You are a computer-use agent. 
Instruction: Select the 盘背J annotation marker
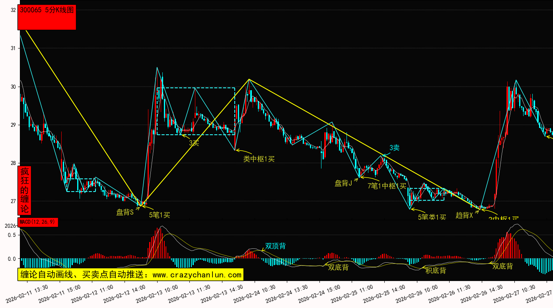click(343, 183)
